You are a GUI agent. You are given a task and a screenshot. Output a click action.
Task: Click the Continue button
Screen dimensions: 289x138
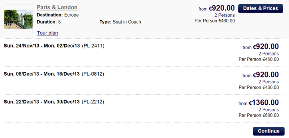[268, 131]
